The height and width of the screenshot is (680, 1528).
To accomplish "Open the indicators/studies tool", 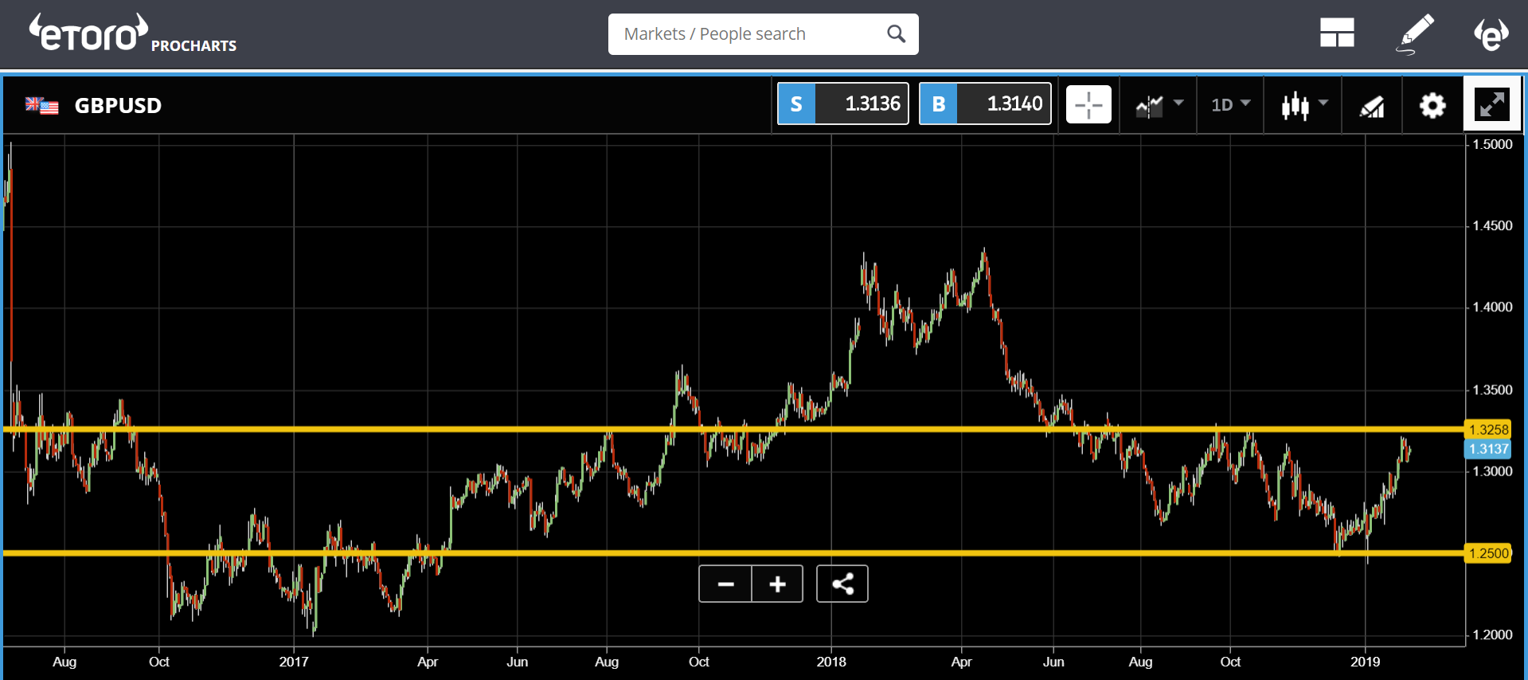I will [x=1371, y=105].
